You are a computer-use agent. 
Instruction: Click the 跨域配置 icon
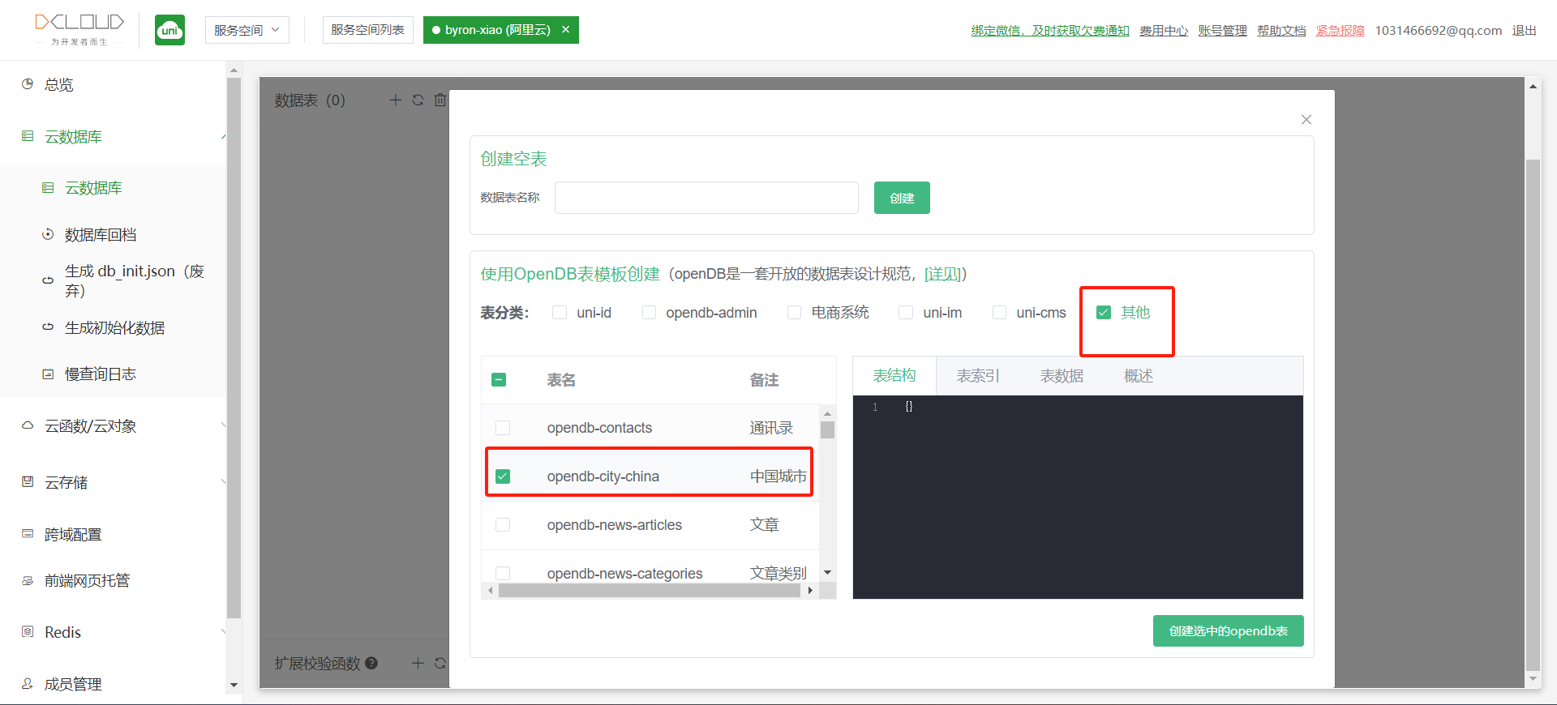[x=28, y=534]
